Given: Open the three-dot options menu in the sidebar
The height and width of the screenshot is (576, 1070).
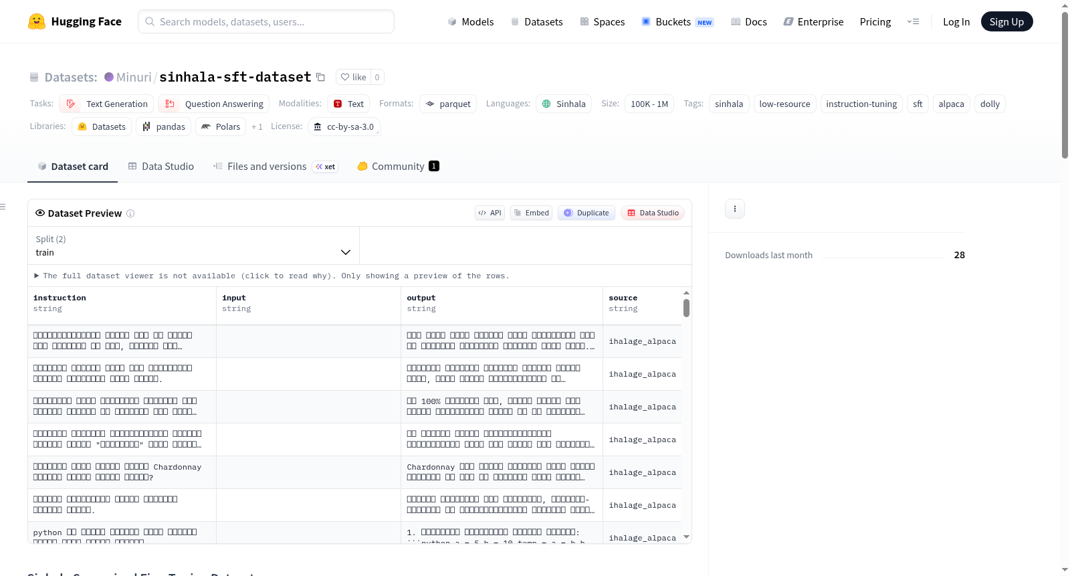Looking at the screenshot, I should coord(735,209).
